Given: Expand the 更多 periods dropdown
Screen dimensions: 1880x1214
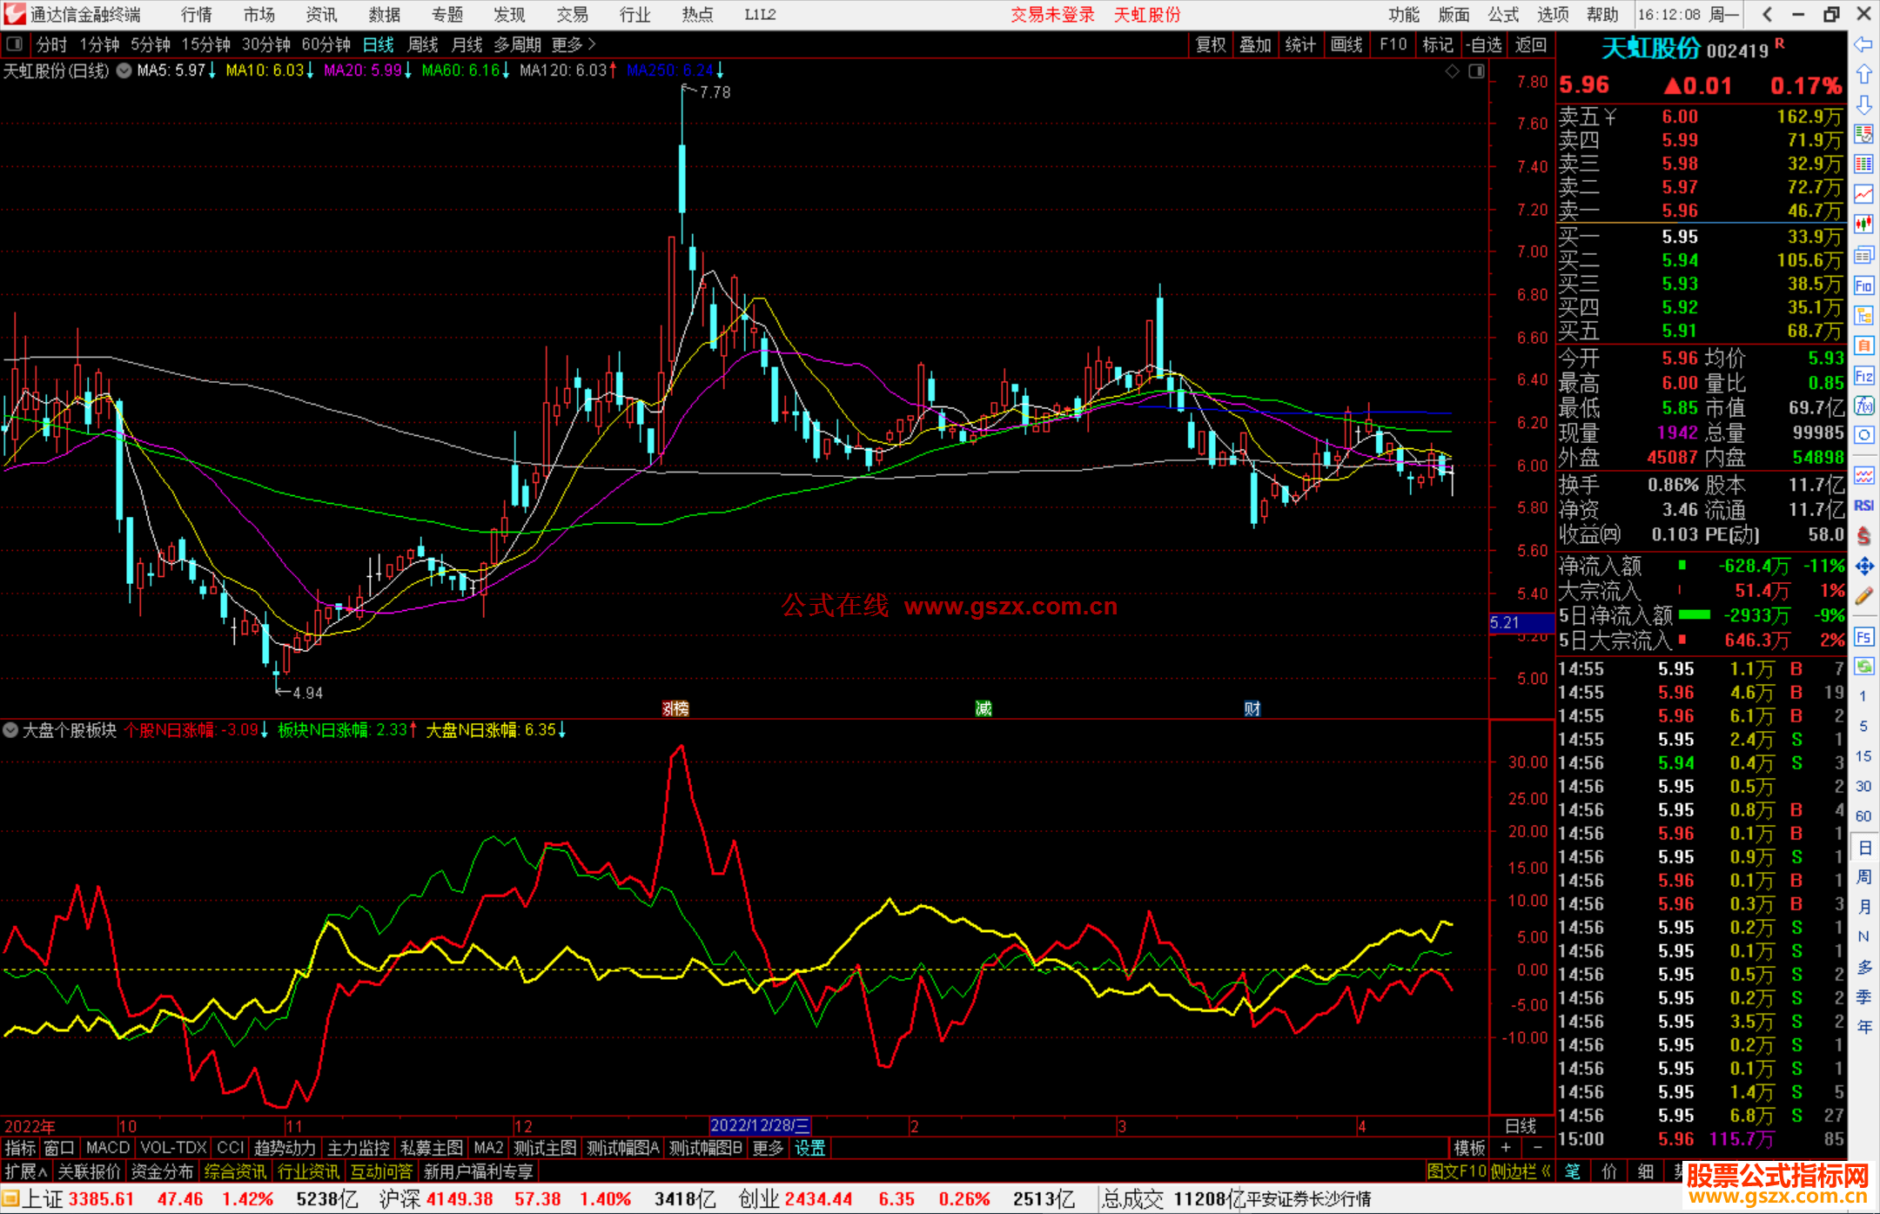Looking at the screenshot, I should coord(574,44).
